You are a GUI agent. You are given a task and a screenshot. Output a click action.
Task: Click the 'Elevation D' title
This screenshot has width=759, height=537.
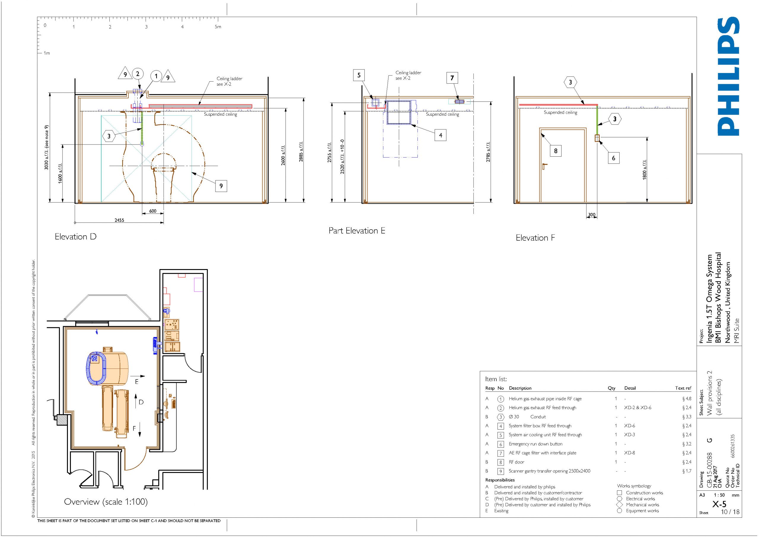[75, 236]
